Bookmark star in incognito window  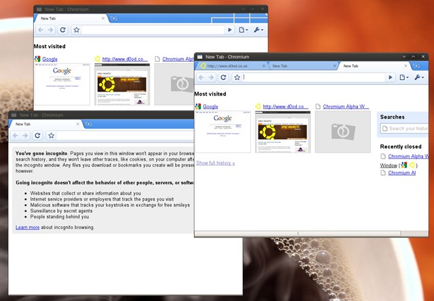[x=52, y=136]
